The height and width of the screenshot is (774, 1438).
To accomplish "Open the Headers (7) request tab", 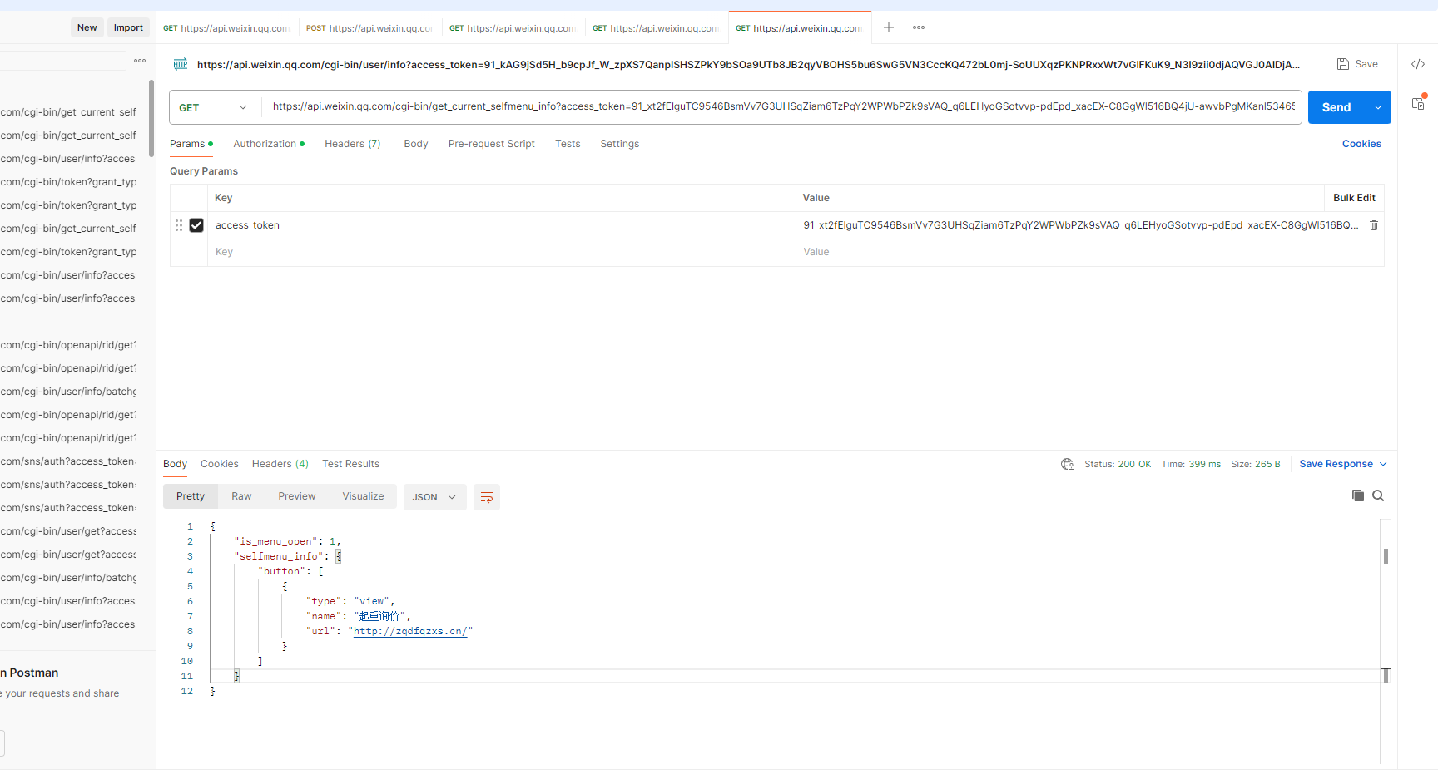I will point(353,144).
